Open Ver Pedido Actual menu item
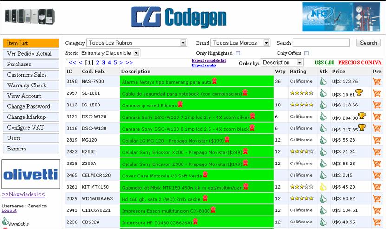 31,54
